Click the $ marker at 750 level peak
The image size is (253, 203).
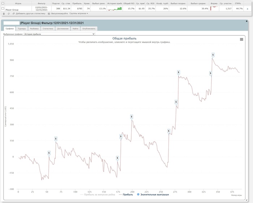click(x=179, y=72)
